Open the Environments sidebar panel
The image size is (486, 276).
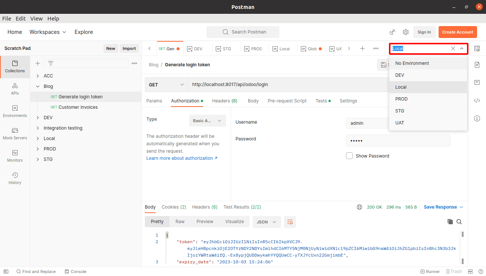coord(15,112)
